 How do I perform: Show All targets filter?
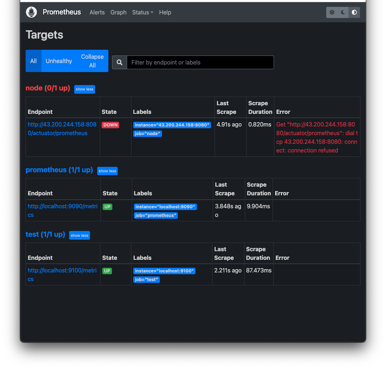(x=33, y=61)
